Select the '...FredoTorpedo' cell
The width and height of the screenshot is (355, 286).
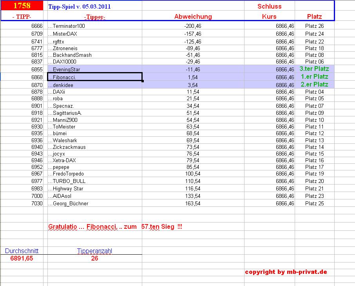click(95, 174)
